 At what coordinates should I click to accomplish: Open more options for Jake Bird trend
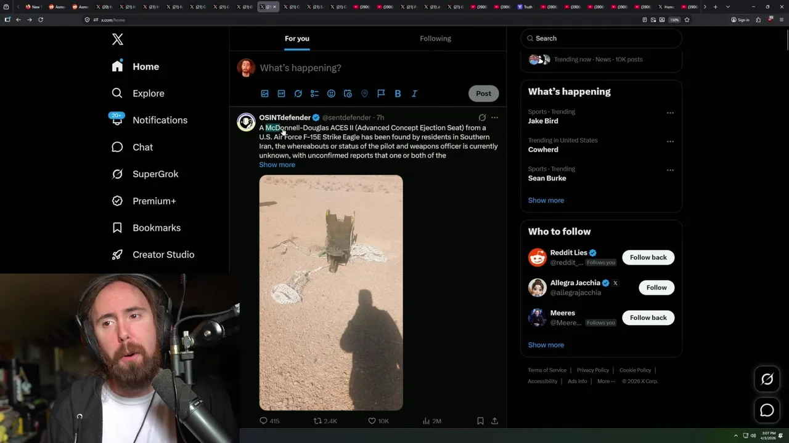click(x=670, y=113)
